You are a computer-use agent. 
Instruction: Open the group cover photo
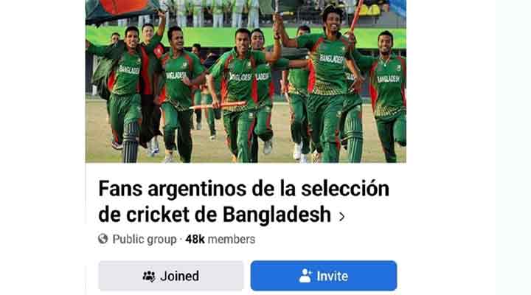click(x=246, y=81)
